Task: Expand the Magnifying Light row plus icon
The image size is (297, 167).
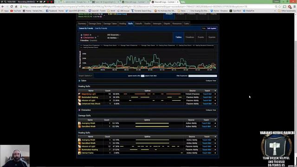Action: click(215, 94)
